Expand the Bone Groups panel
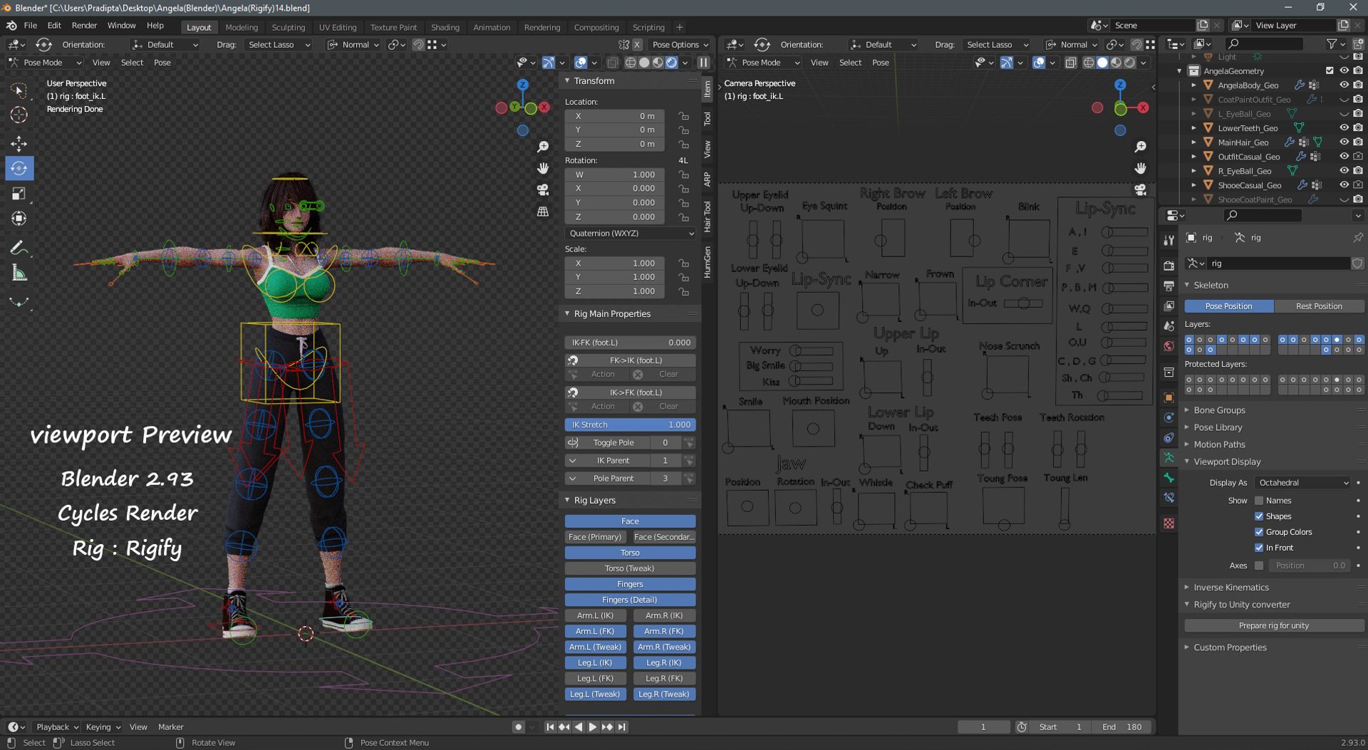This screenshot has height=750, width=1368. [1219, 410]
